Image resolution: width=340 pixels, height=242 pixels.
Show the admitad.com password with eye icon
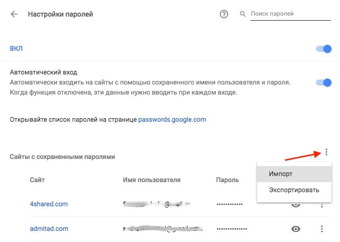pos(295,229)
